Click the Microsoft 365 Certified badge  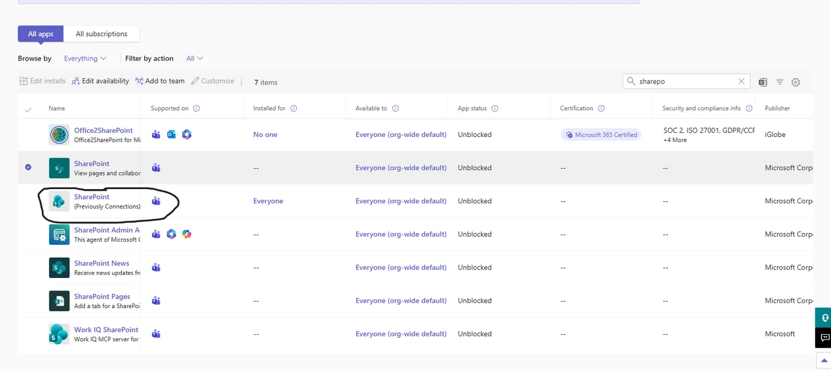pyautogui.click(x=601, y=135)
